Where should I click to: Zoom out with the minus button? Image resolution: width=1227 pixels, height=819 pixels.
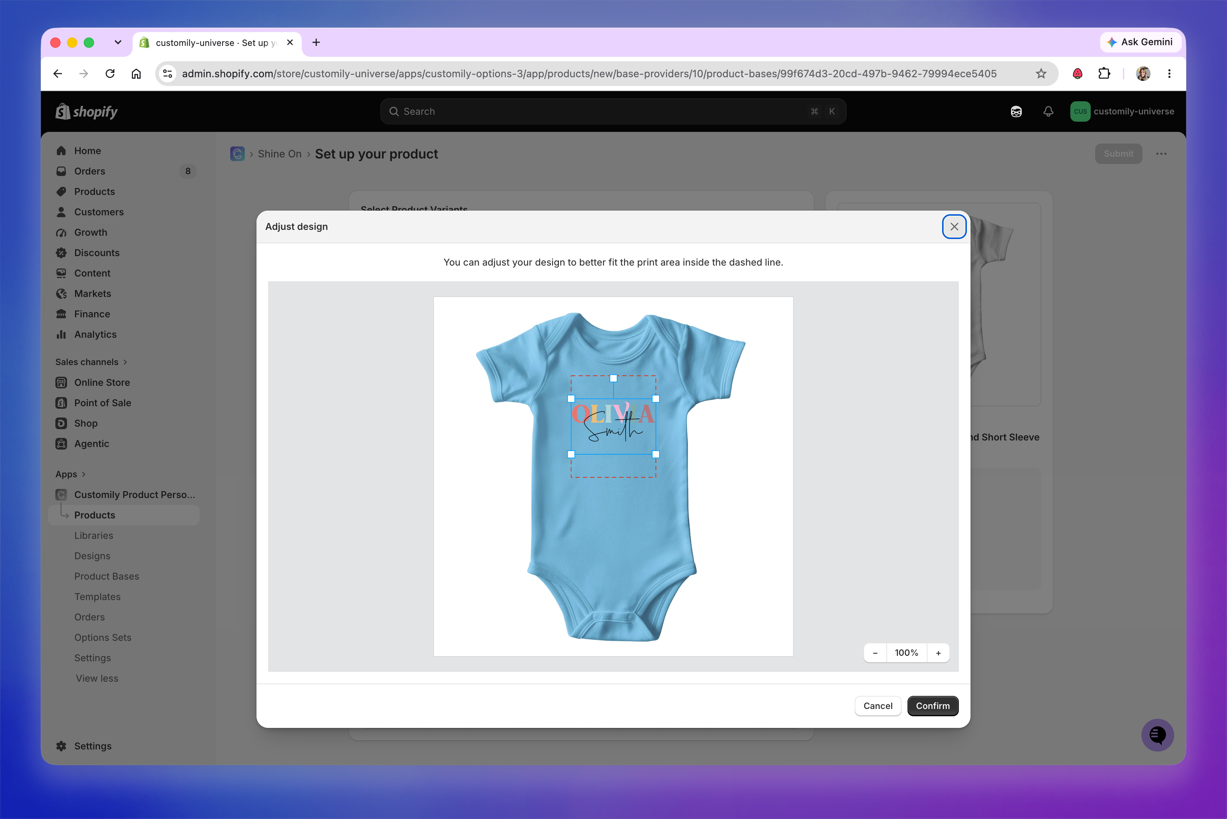click(875, 653)
